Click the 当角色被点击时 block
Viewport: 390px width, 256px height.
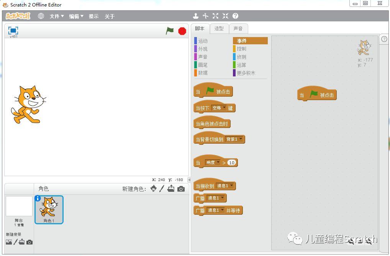coord(212,123)
